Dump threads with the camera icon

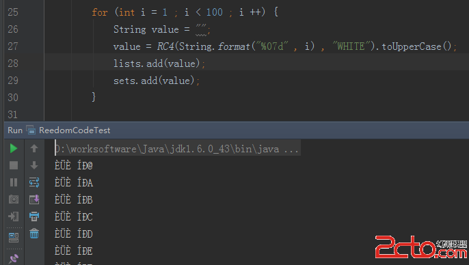pos(14,199)
